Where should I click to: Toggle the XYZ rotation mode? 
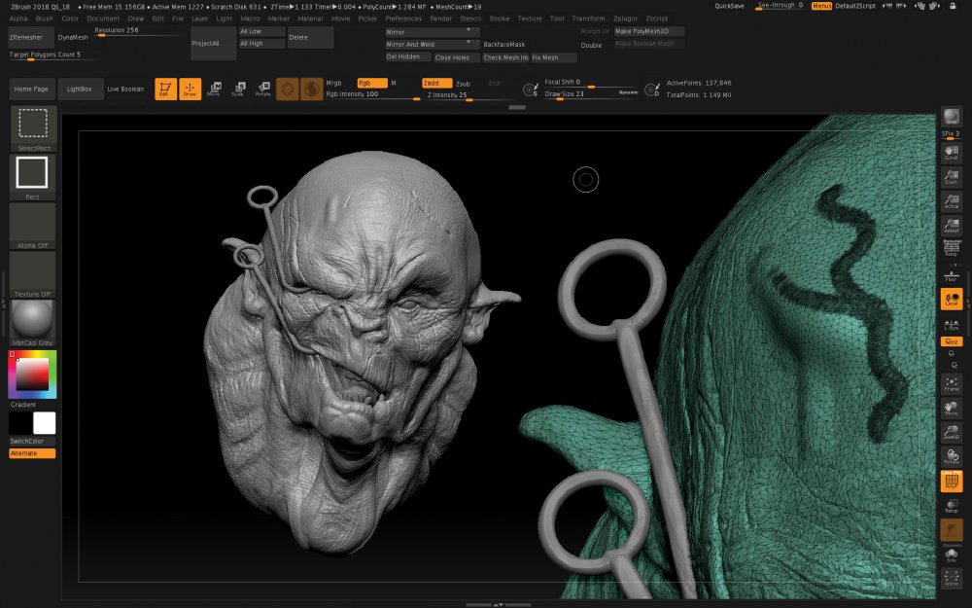pyautogui.click(x=951, y=341)
